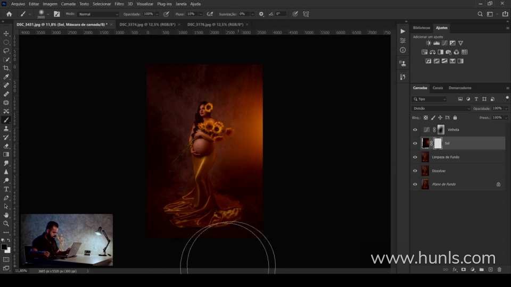Select the Crop tool
Screen dimensions: 511x287
(x=6, y=68)
